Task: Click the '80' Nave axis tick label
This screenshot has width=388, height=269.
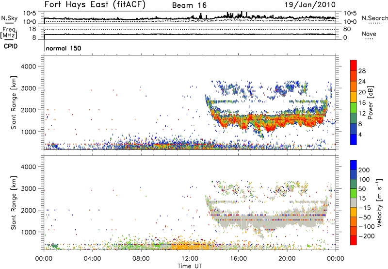Action: point(347,29)
